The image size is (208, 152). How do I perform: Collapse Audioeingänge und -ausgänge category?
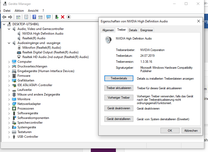click(x=9, y=43)
